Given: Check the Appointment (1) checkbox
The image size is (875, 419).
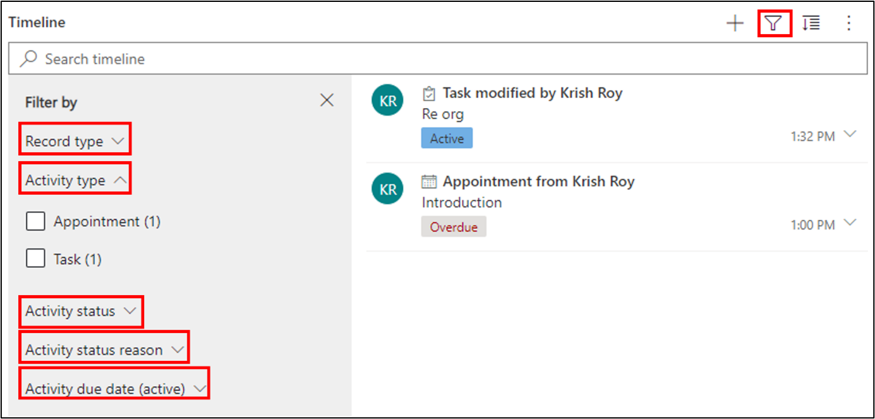Looking at the screenshot, I should 35,221.
